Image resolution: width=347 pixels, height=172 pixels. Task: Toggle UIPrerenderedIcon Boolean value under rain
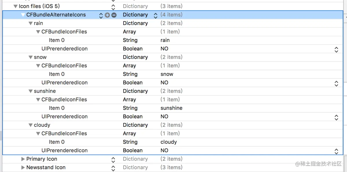pyautogui.click(x=336, y=49)
